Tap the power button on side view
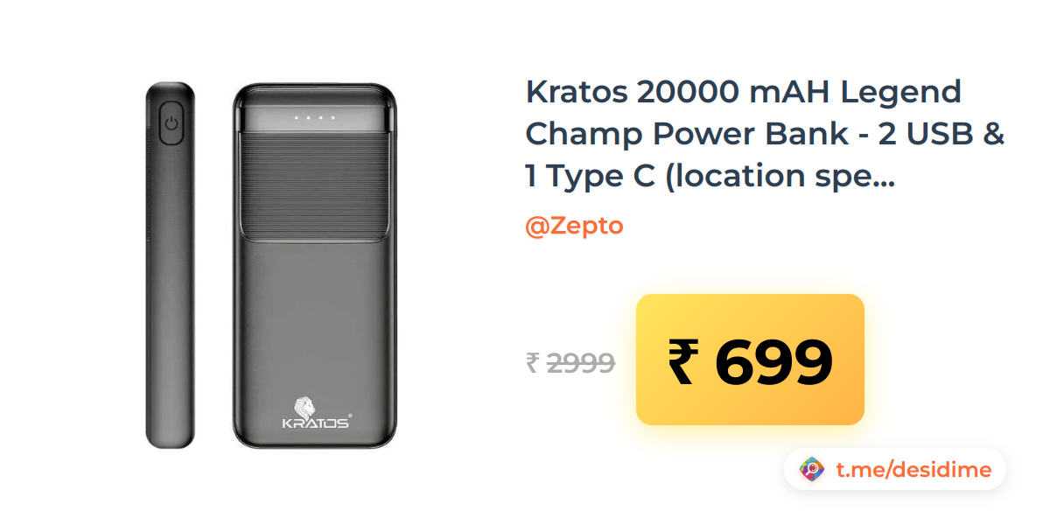 171,122
